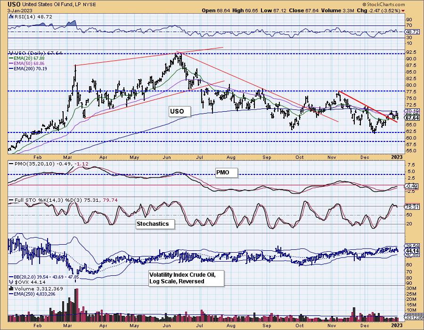Click the Chg -2.47 (-3.52%) value
This screenshot has height=330, width=424.
[x=378, y=10]
